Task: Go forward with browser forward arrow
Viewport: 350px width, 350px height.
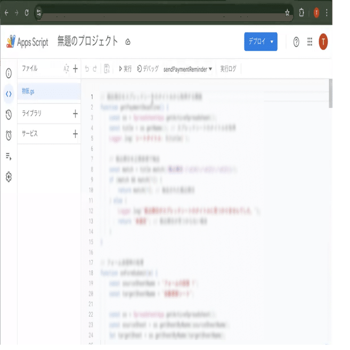Action: (17, 13)
